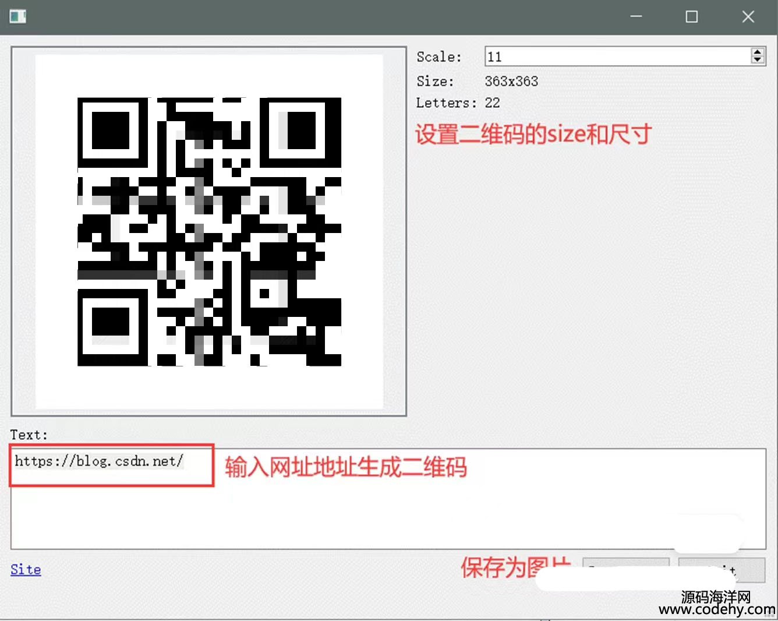Image resolution: width=778 pixels, height=621 pixels.
Task: Click the generated QR code preview image
Action: pyautogui.click(x=209, y=231)
